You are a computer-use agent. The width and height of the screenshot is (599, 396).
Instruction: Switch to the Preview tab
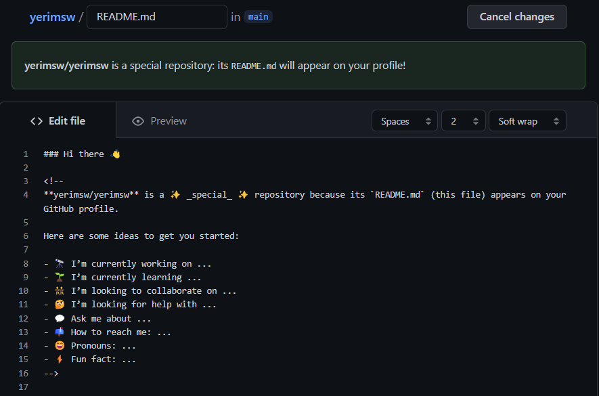(x=159, y=121)
